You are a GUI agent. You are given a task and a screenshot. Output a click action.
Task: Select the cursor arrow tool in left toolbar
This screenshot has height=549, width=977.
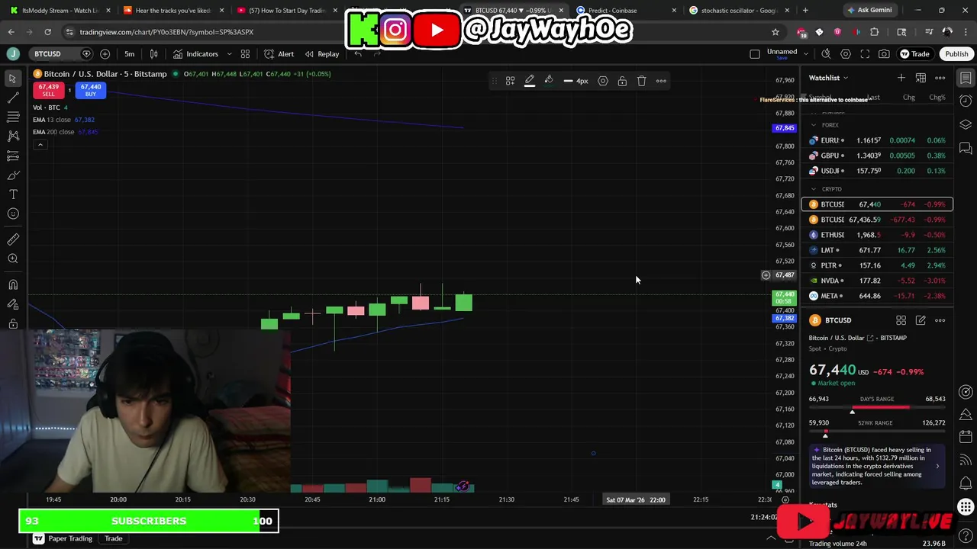(13, 79)
